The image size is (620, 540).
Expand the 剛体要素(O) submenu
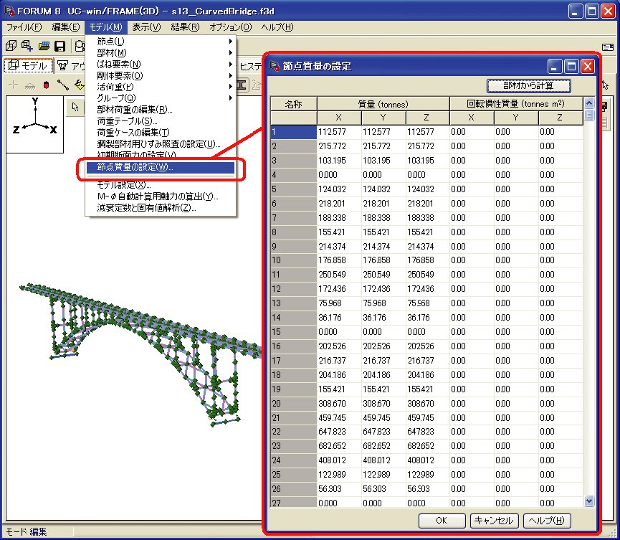pyautogui.click(x=161, y=75)
